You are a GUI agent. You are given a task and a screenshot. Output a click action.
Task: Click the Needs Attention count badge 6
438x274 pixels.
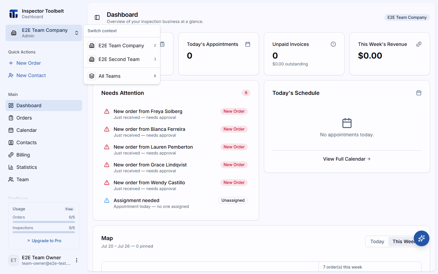pos(246,93)
